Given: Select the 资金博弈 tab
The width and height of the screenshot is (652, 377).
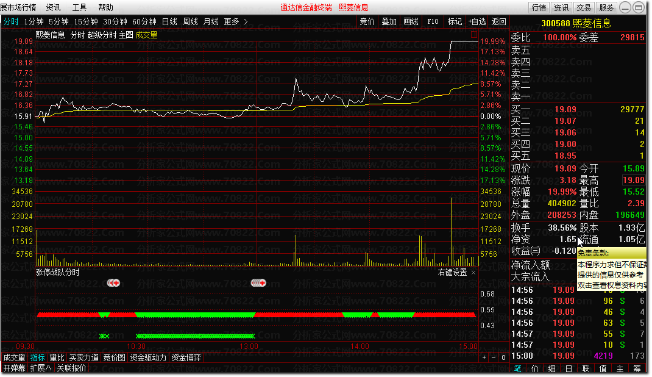Looking at the screenshot, I should coord(186,358).
